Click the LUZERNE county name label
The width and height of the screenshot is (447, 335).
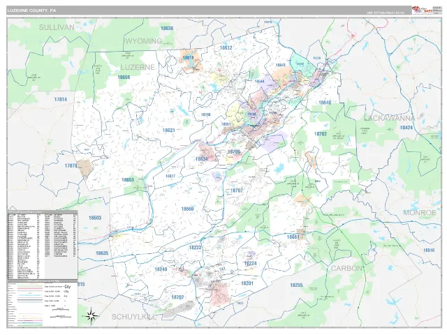pyautogui.click(x=138, y=67)
